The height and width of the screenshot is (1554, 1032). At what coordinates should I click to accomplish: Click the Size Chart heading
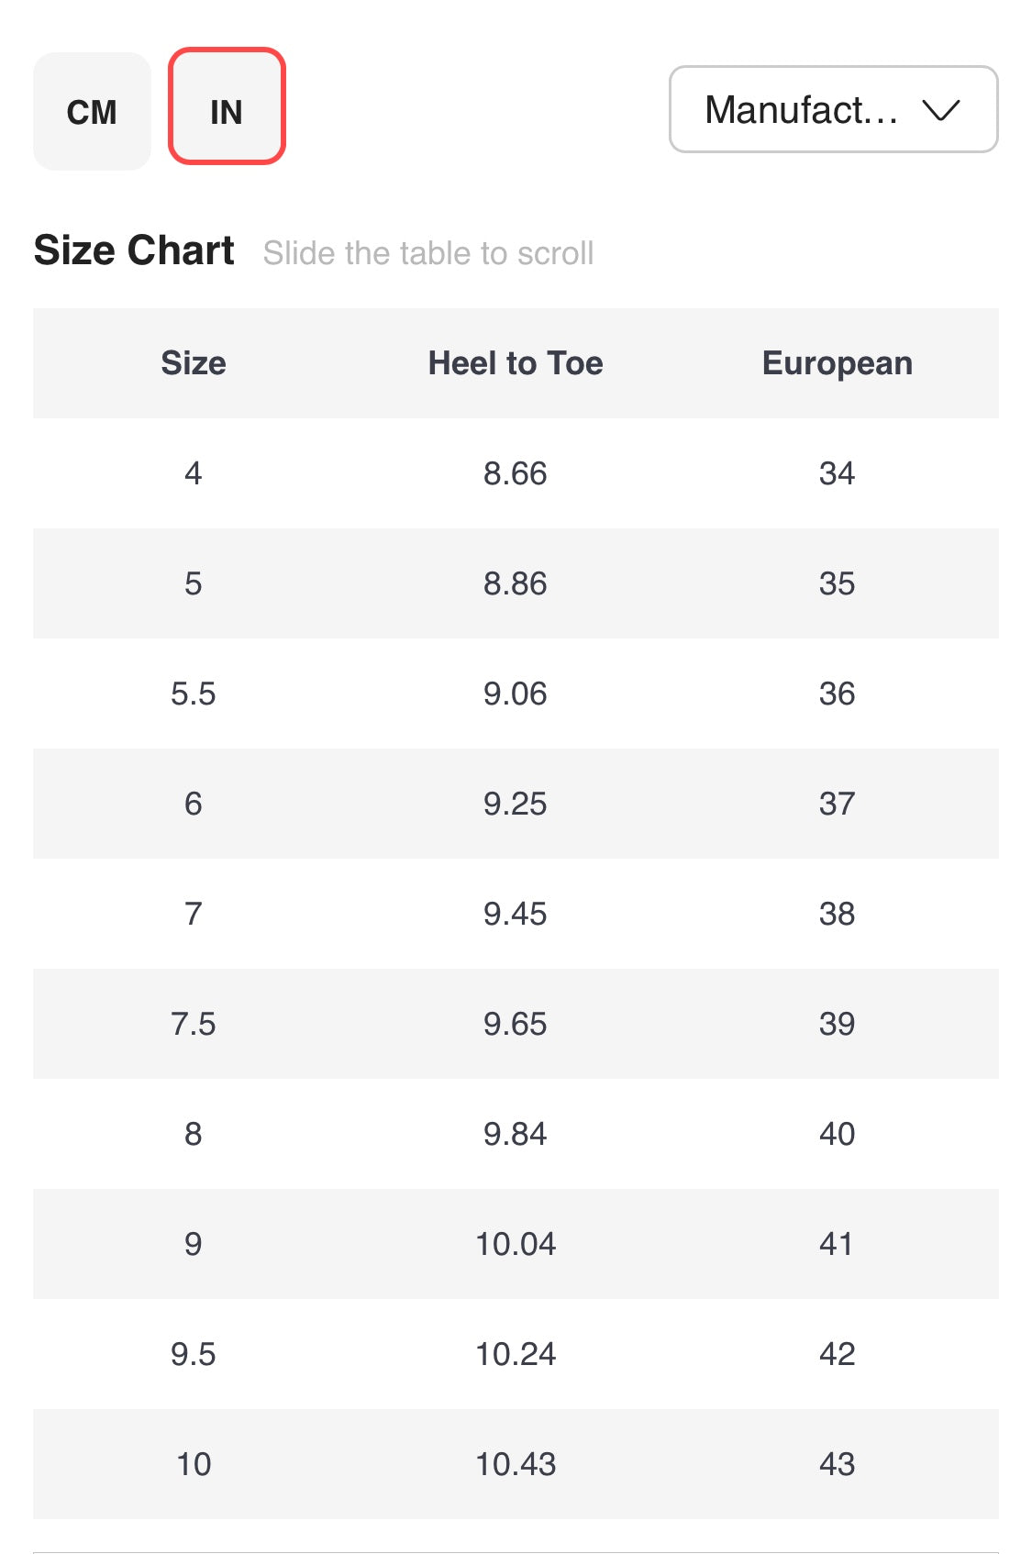coord(134,250)
